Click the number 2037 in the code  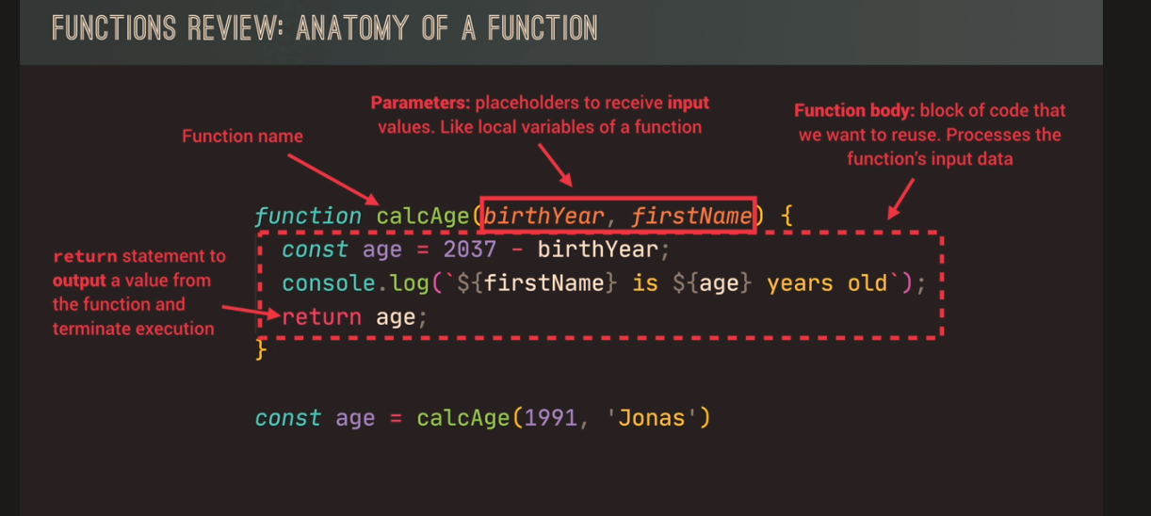469,250
